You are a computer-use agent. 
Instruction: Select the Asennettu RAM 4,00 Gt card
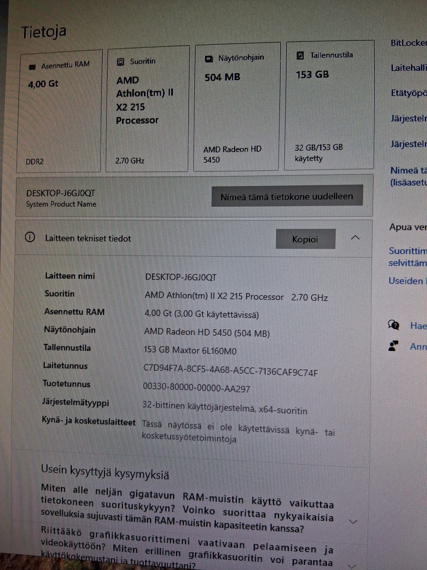click(59, 111)
